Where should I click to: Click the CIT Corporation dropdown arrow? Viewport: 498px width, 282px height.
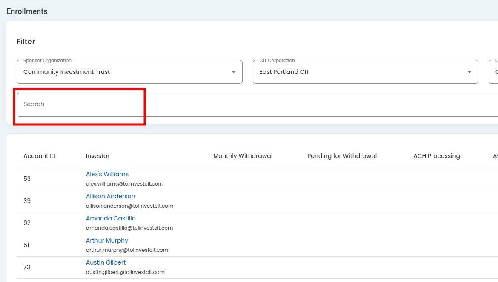tap(469, 72)
